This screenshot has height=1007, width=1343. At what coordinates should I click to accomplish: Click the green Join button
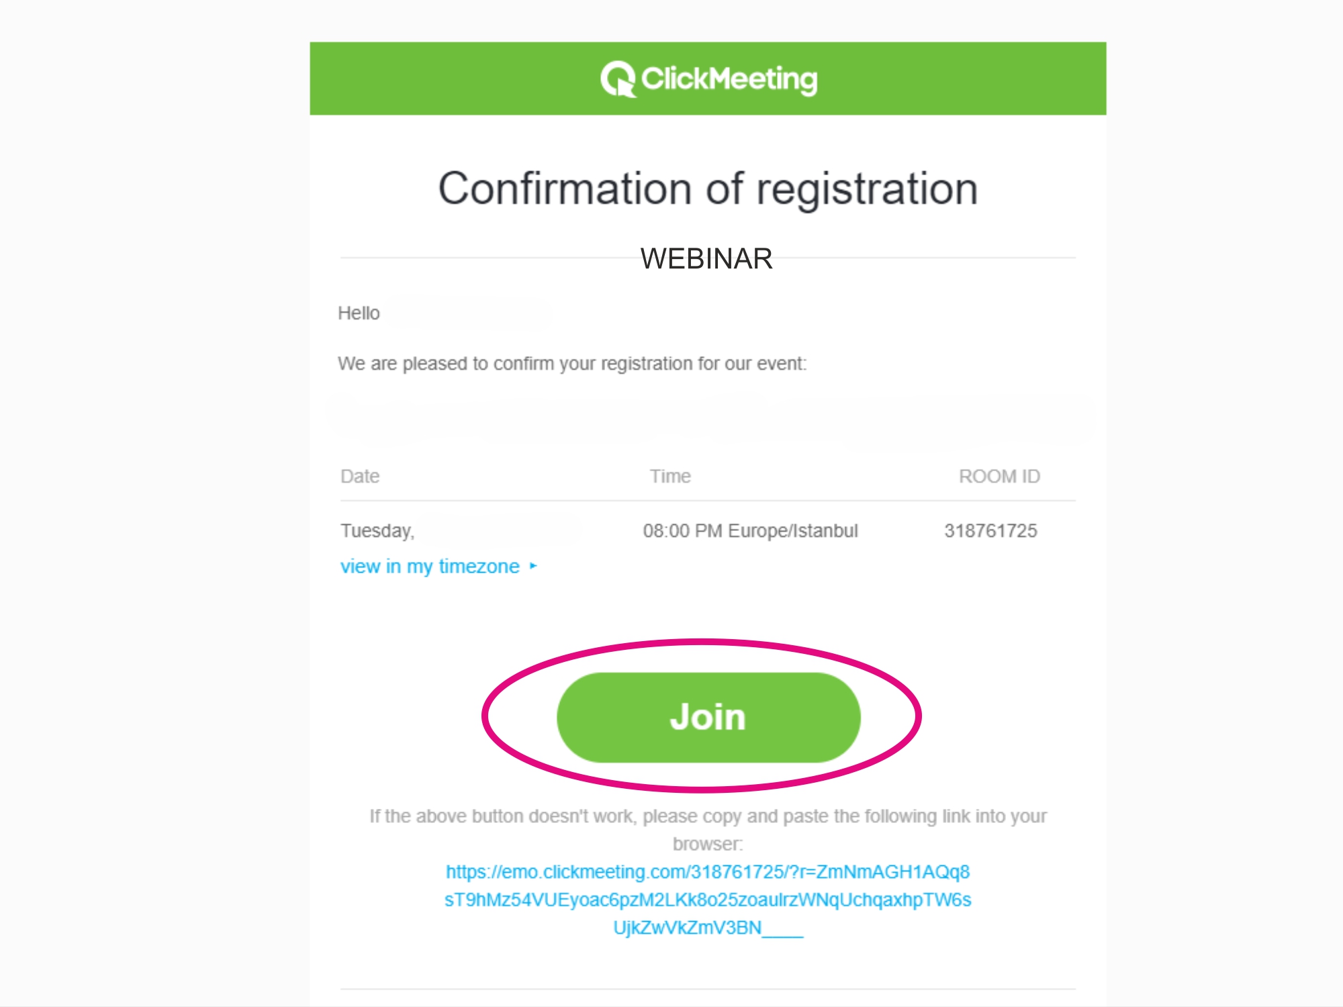coord(708,717)
